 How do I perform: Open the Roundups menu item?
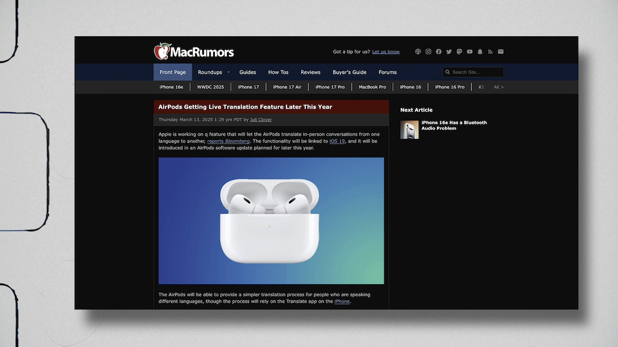coord(210,72)
